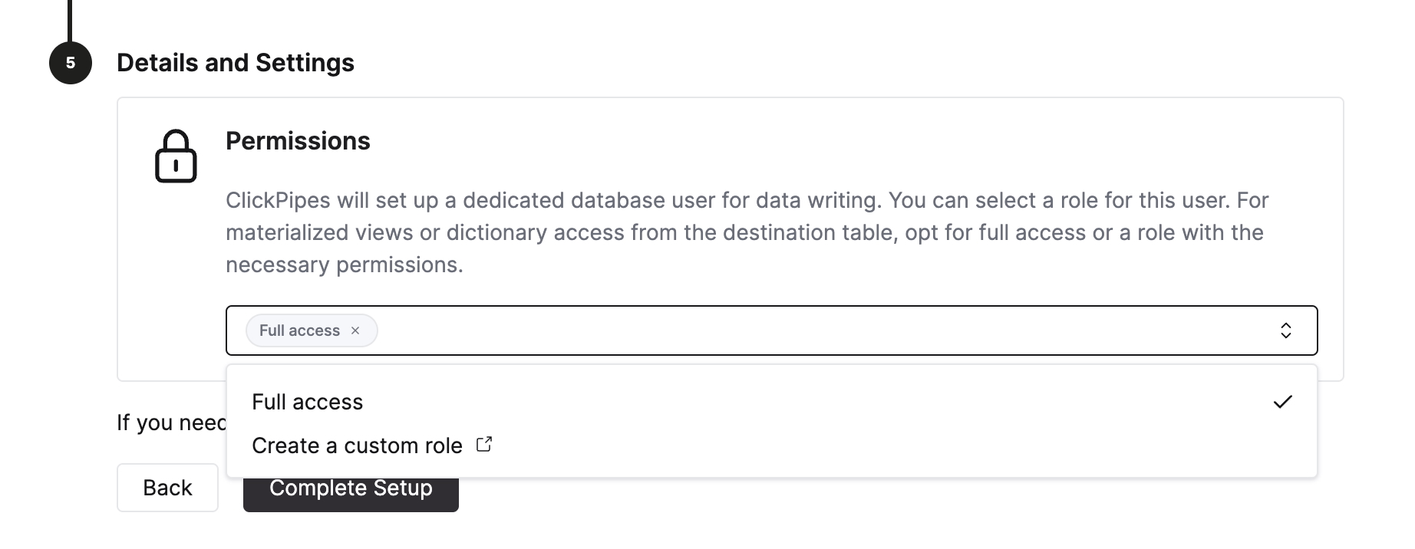Click the Full access pill label
The height and width of the screenshot is (549, 1415).
[299, 330]
